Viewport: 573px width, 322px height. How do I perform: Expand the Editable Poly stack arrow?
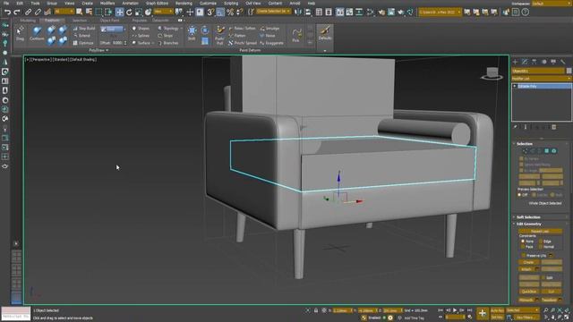click(x=515, y=86)
